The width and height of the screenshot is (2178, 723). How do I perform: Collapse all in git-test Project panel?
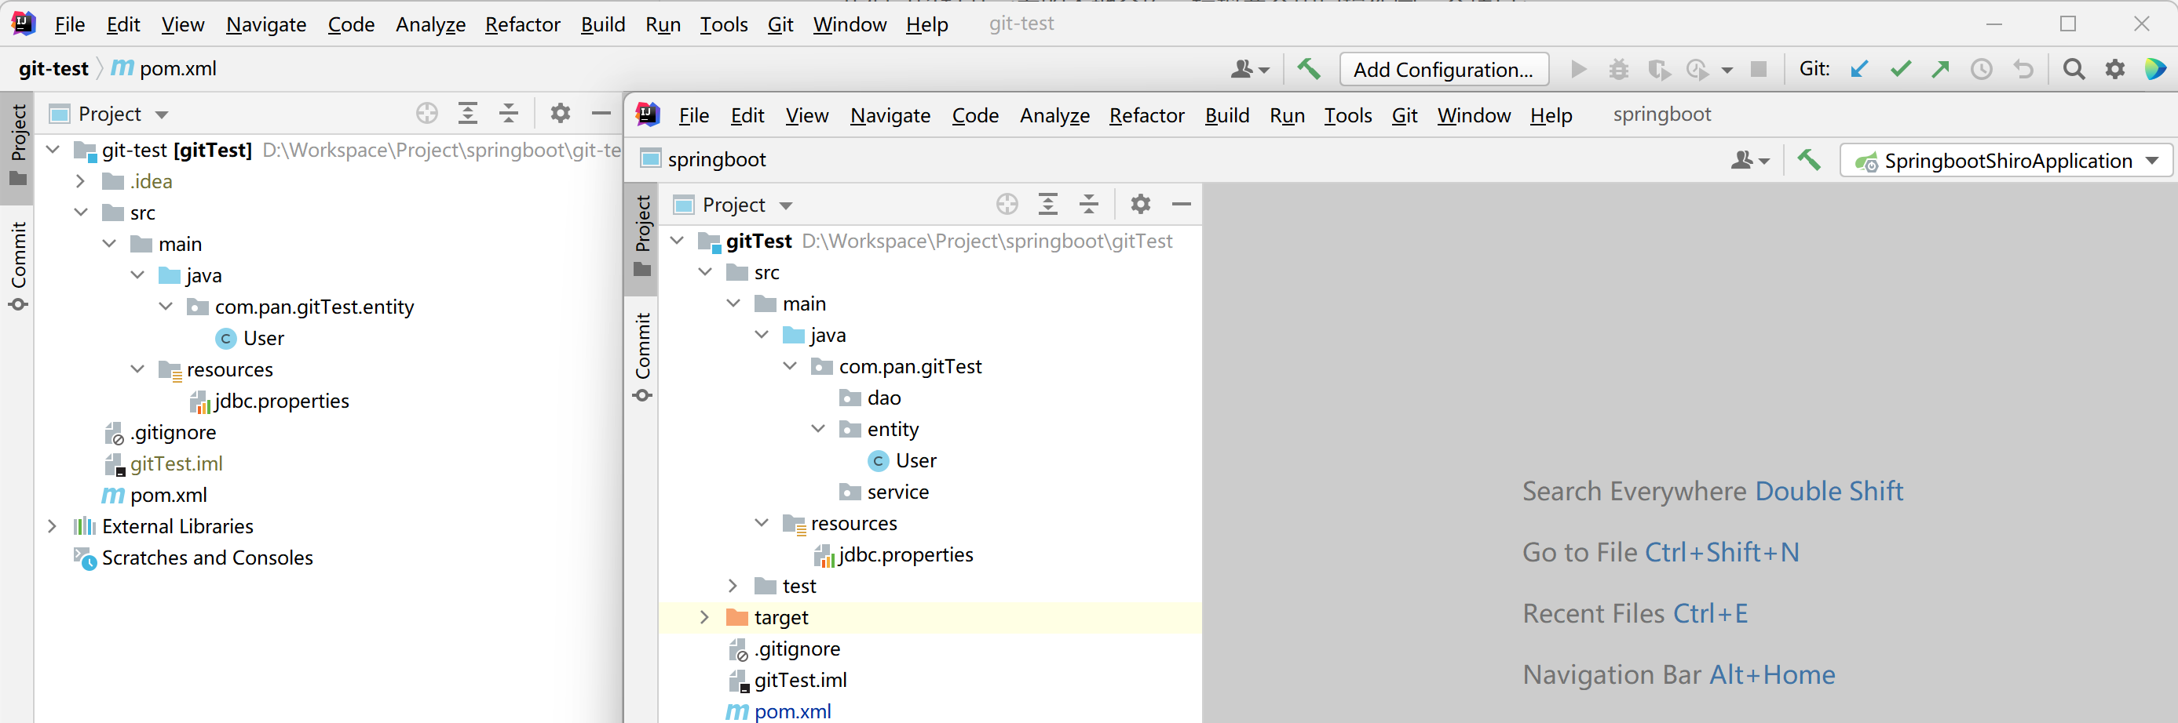point(508,113)
